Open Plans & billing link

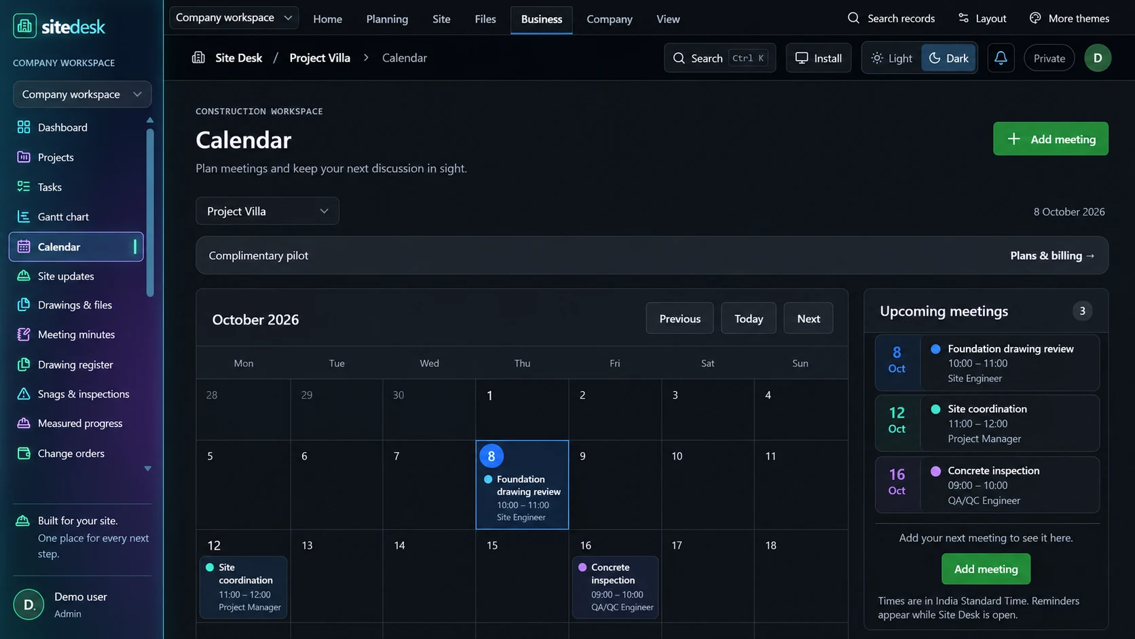pos(1052,255)
